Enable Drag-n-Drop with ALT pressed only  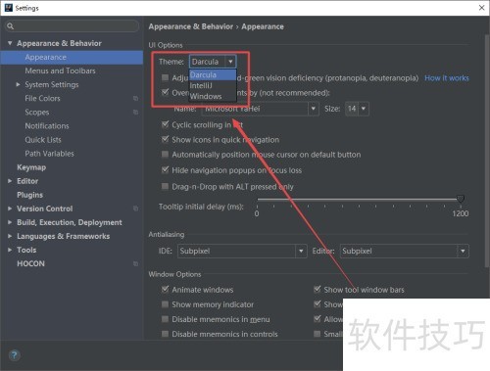click(166, 187)
